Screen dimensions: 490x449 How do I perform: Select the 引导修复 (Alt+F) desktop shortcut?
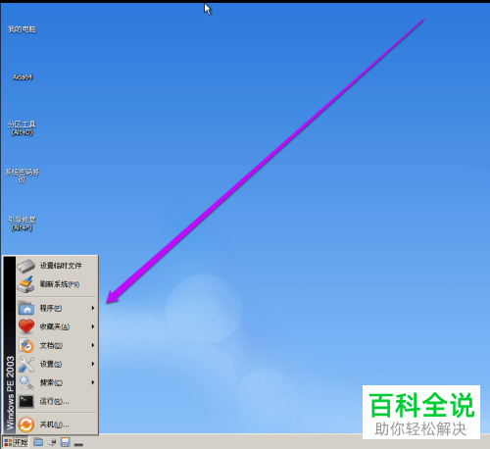pos(22,224)
